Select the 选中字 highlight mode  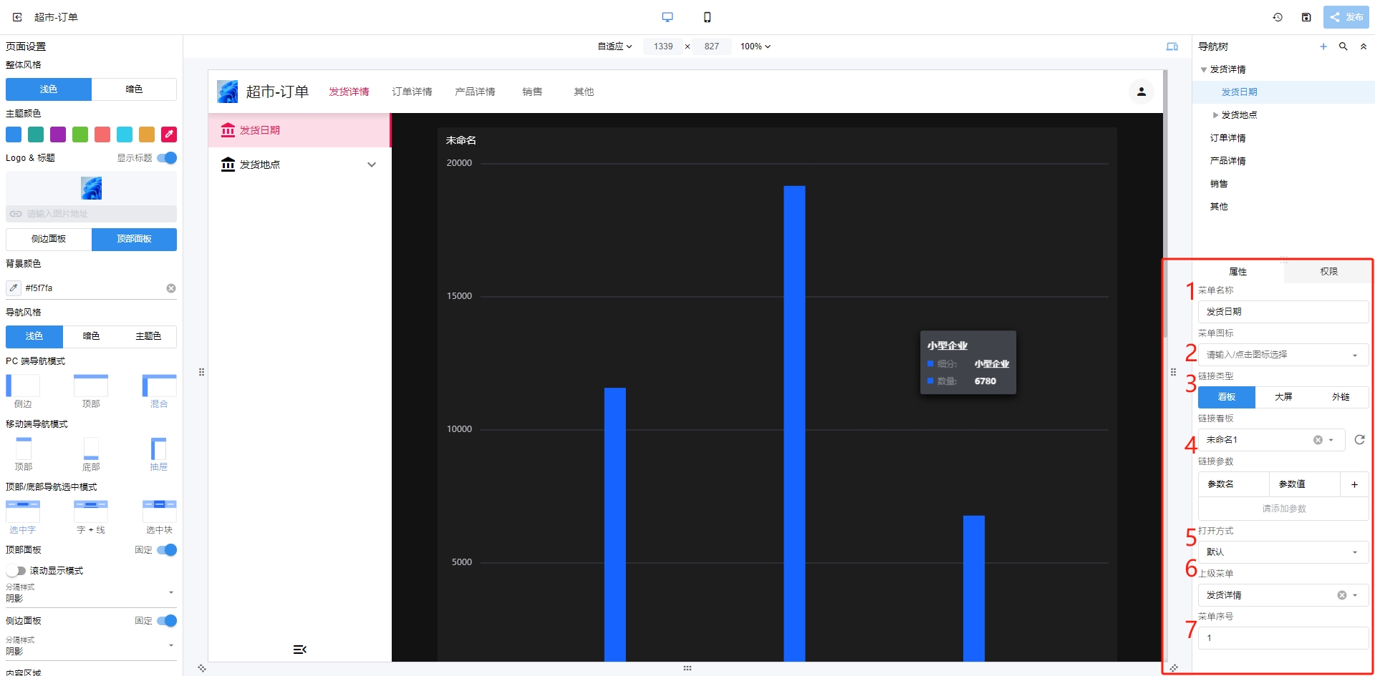pos(23,517)
